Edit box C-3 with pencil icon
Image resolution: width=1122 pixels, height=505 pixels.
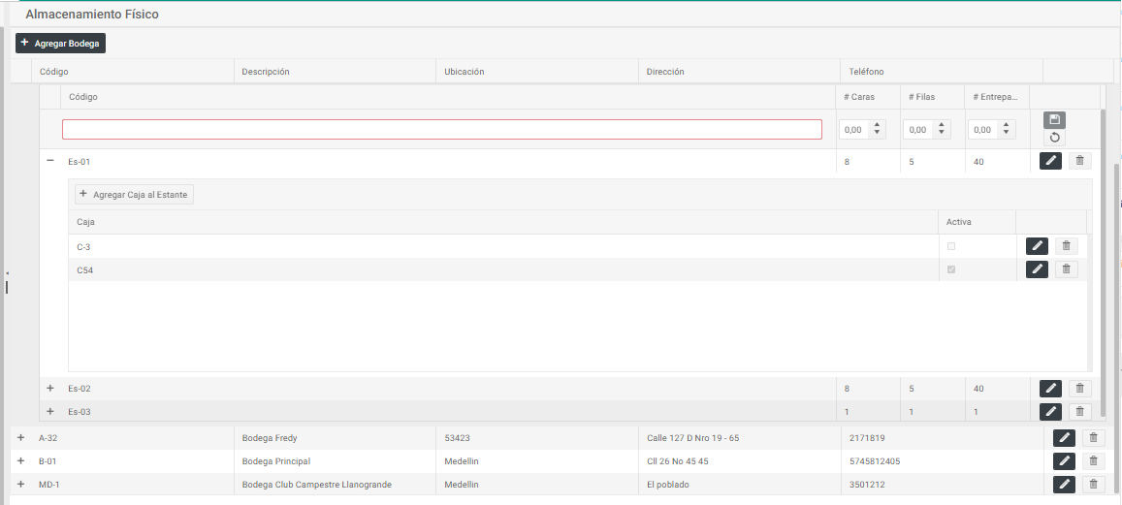pos(1037,246)
